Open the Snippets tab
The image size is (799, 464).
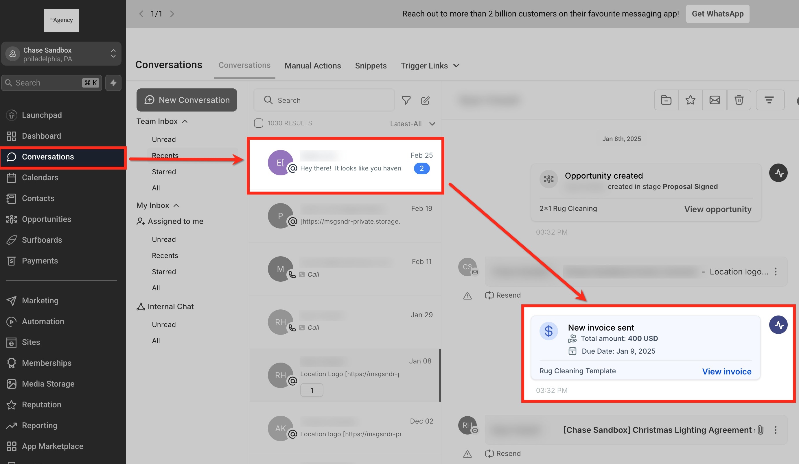tap(370, 66)
